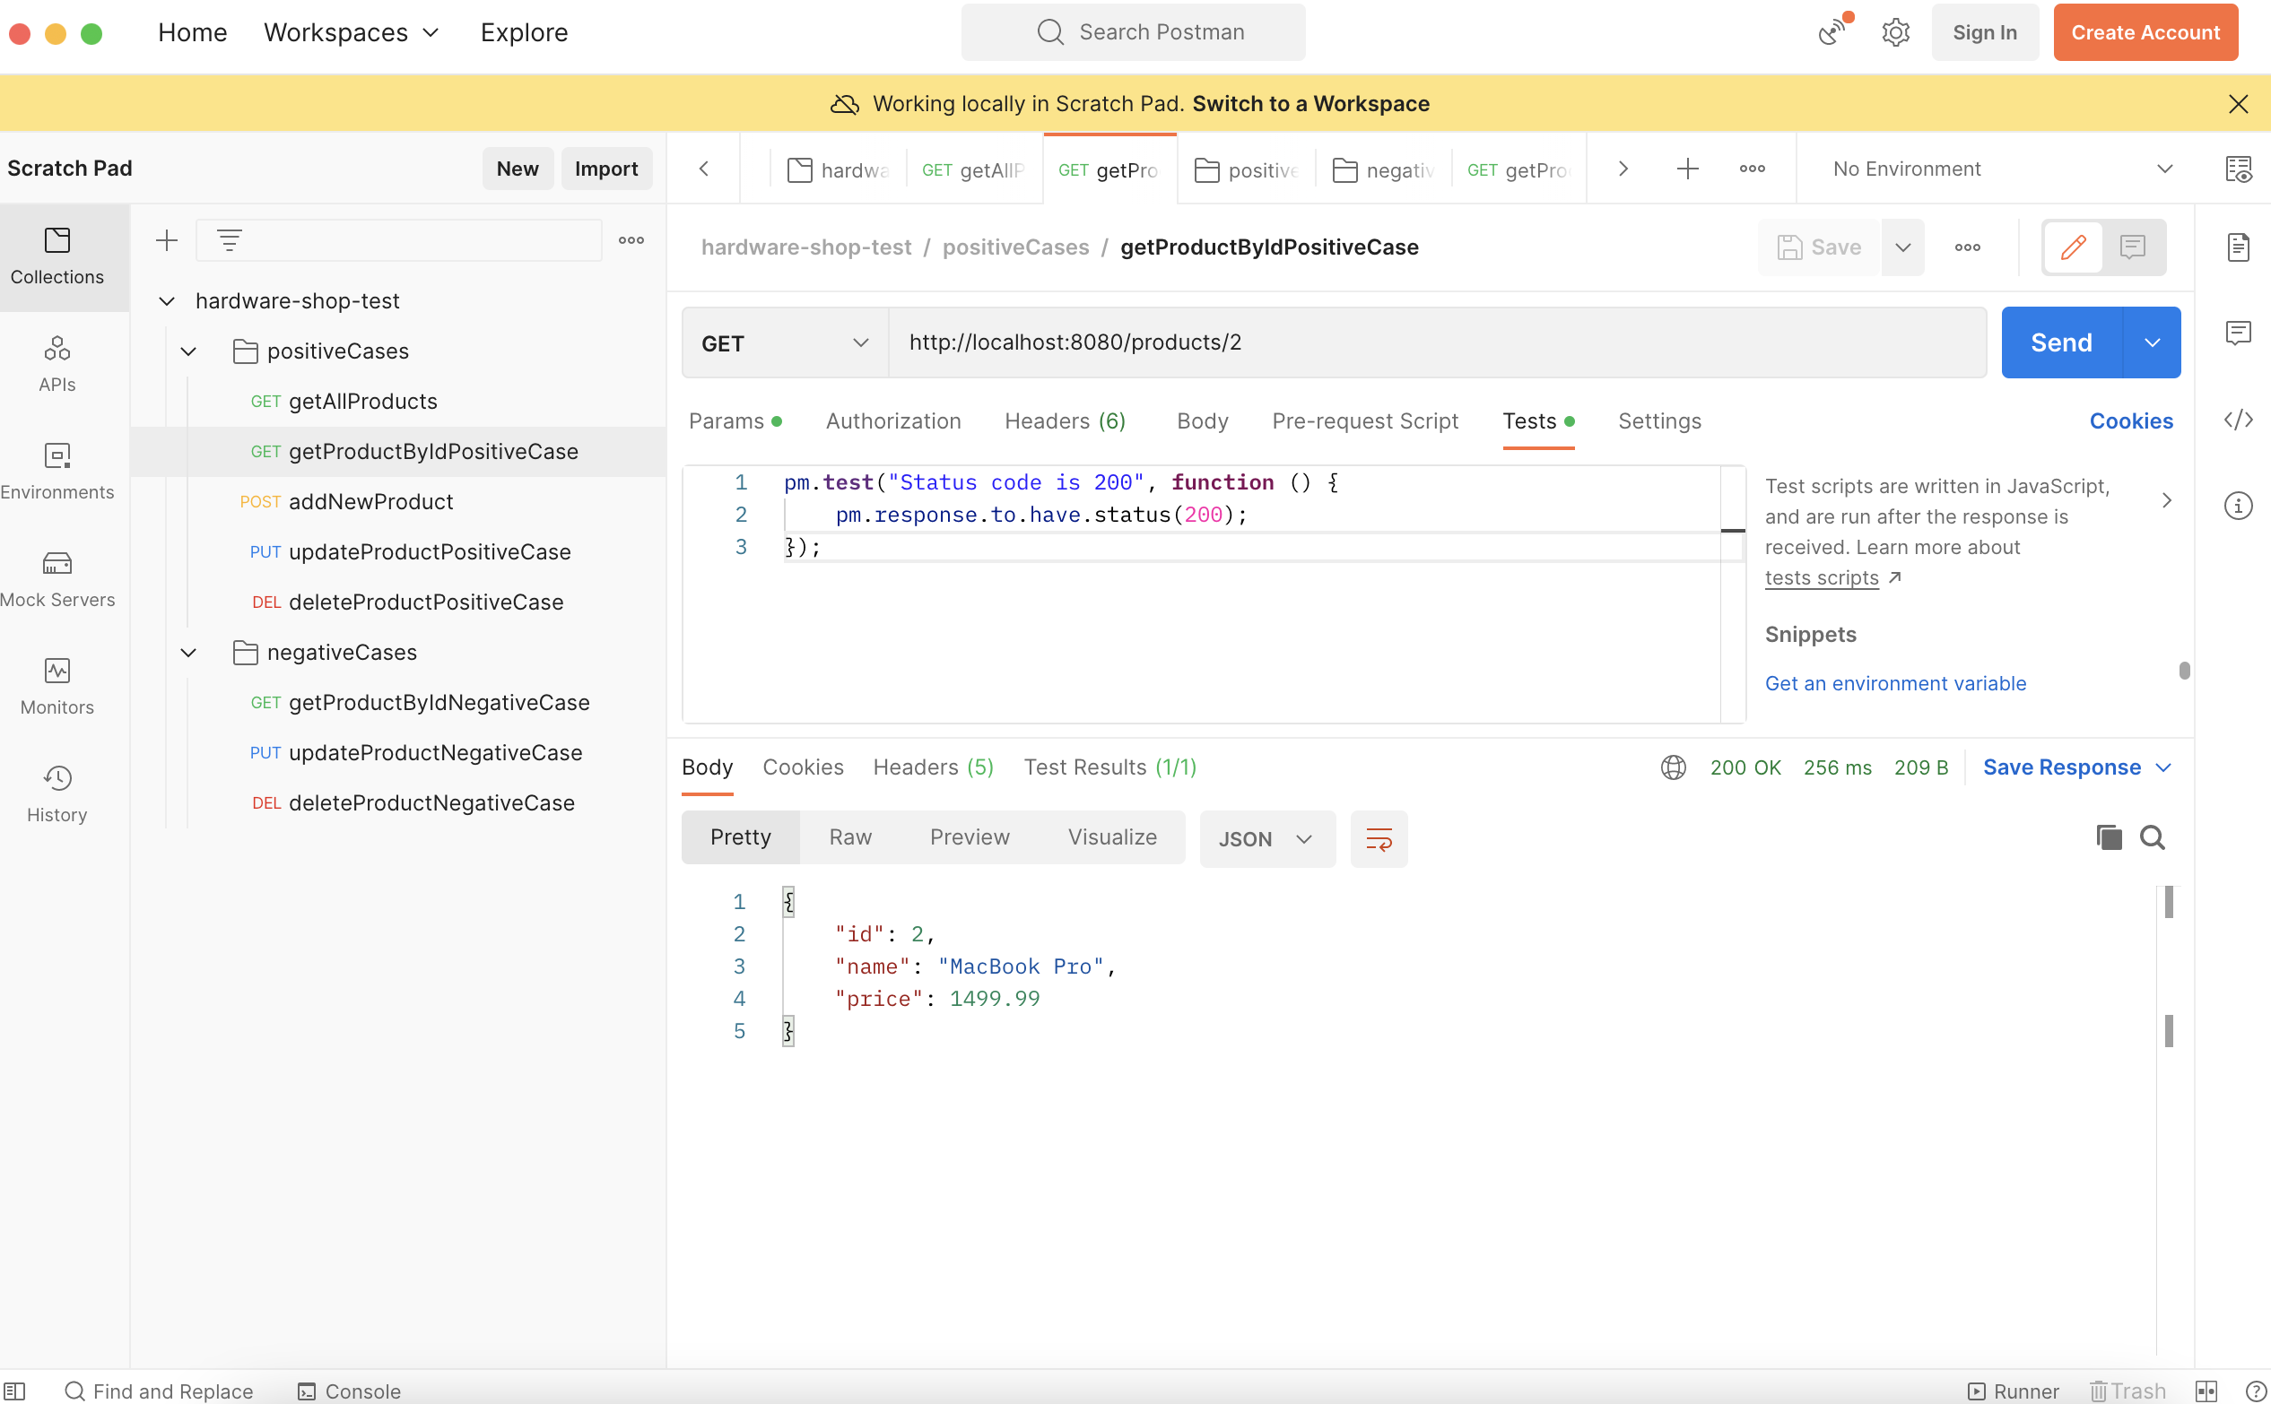The height and width of the screenshot is (1404, 2271).
Task: Open the Test Results response tab
Action: click(1110, 767)
